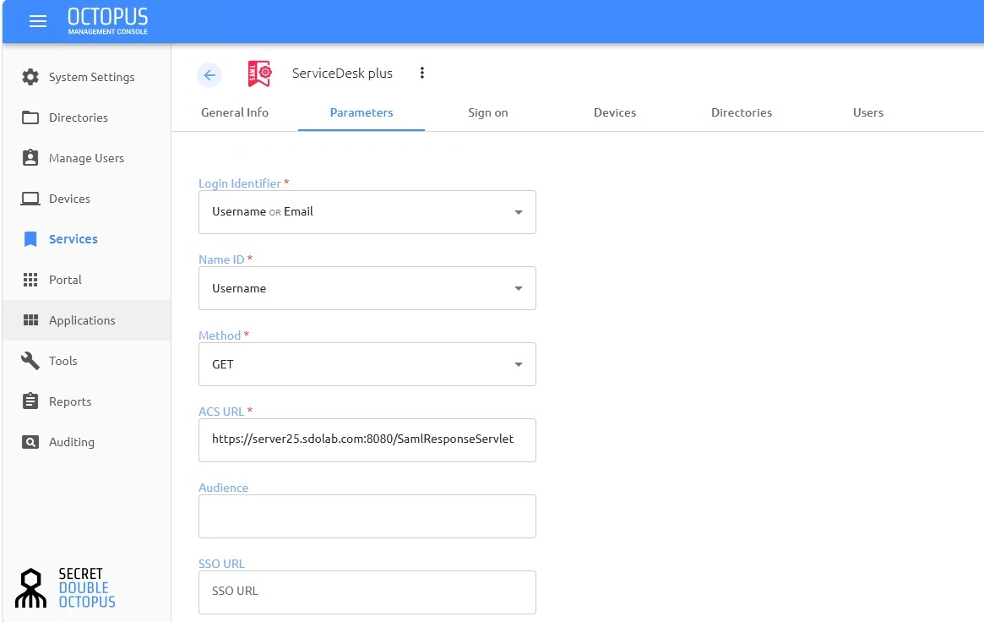Image resolution: width=984 pixels, height=622 pixels.
Task: Select the Parameters tab
Action: (x=362, y=112)
